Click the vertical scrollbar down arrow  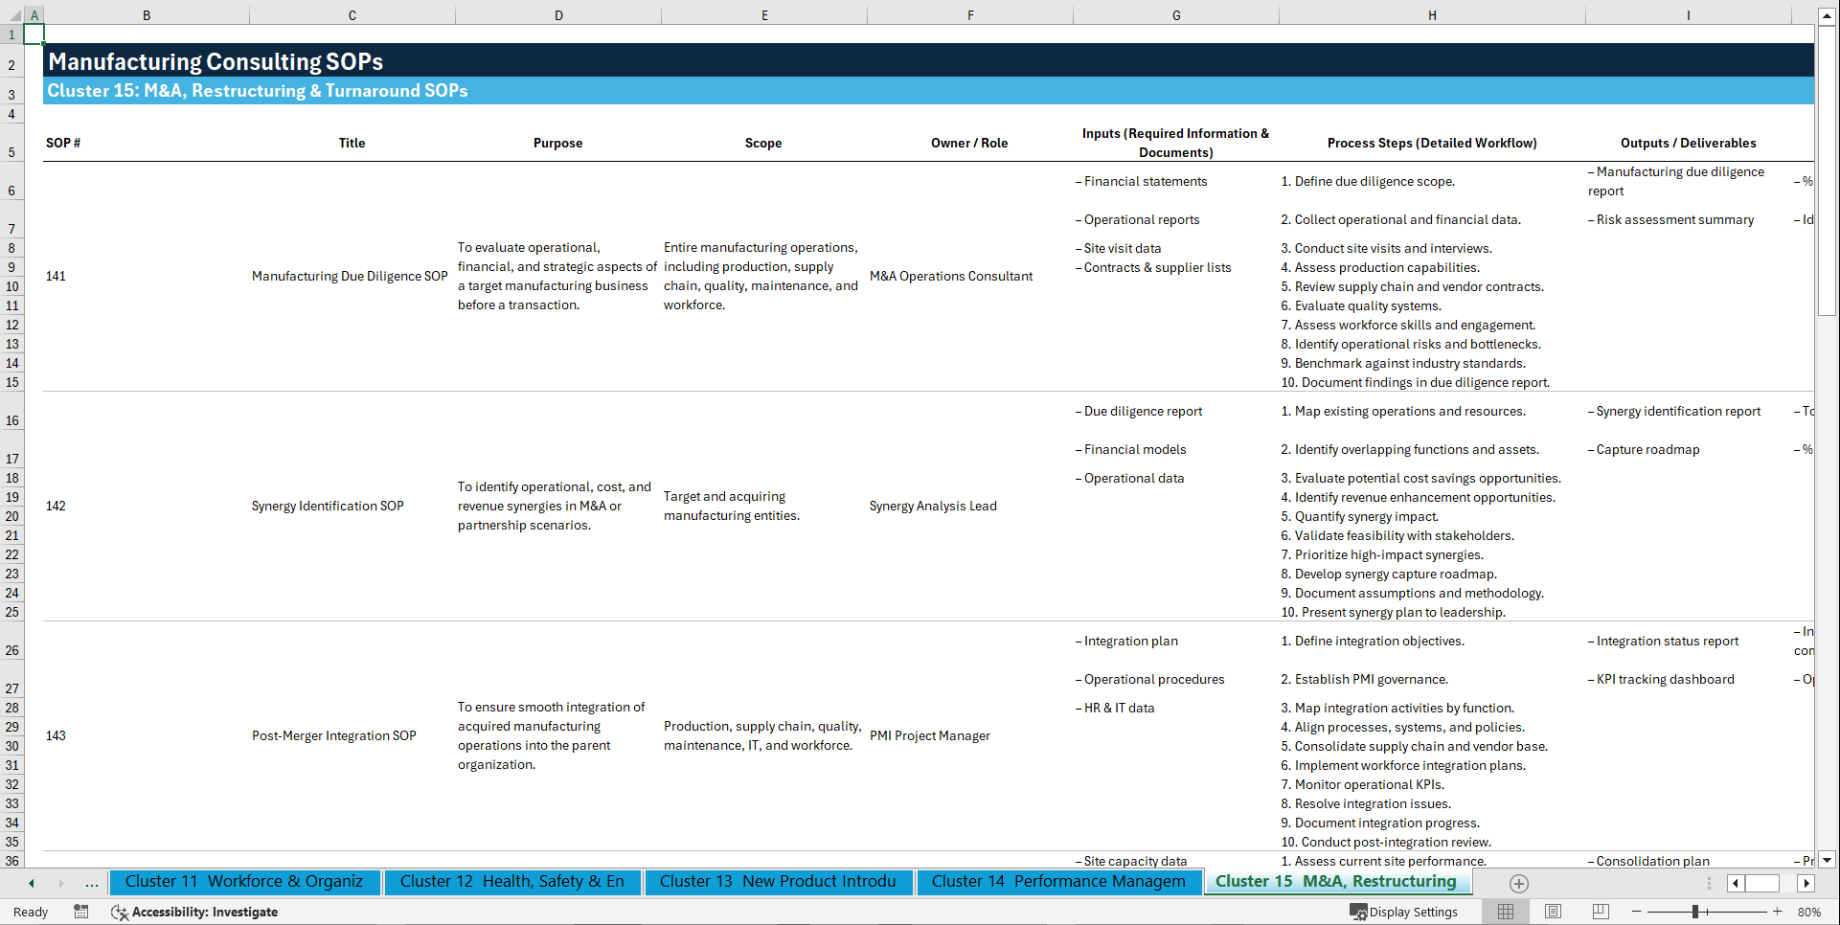point(1828,860)
